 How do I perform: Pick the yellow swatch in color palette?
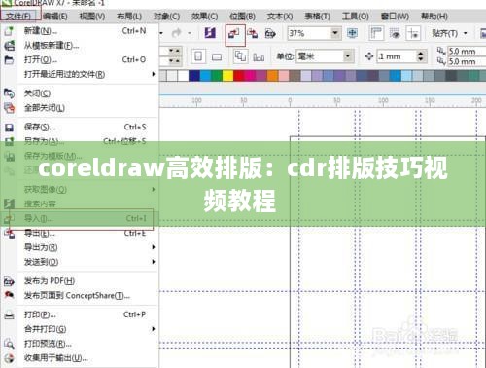227,76
